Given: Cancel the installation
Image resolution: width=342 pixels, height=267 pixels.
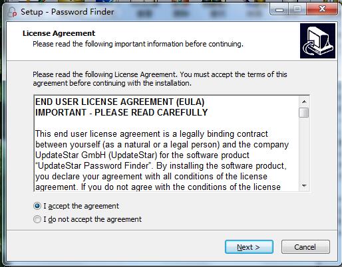Looking at the screenshot, I should [x=305, y=247].
